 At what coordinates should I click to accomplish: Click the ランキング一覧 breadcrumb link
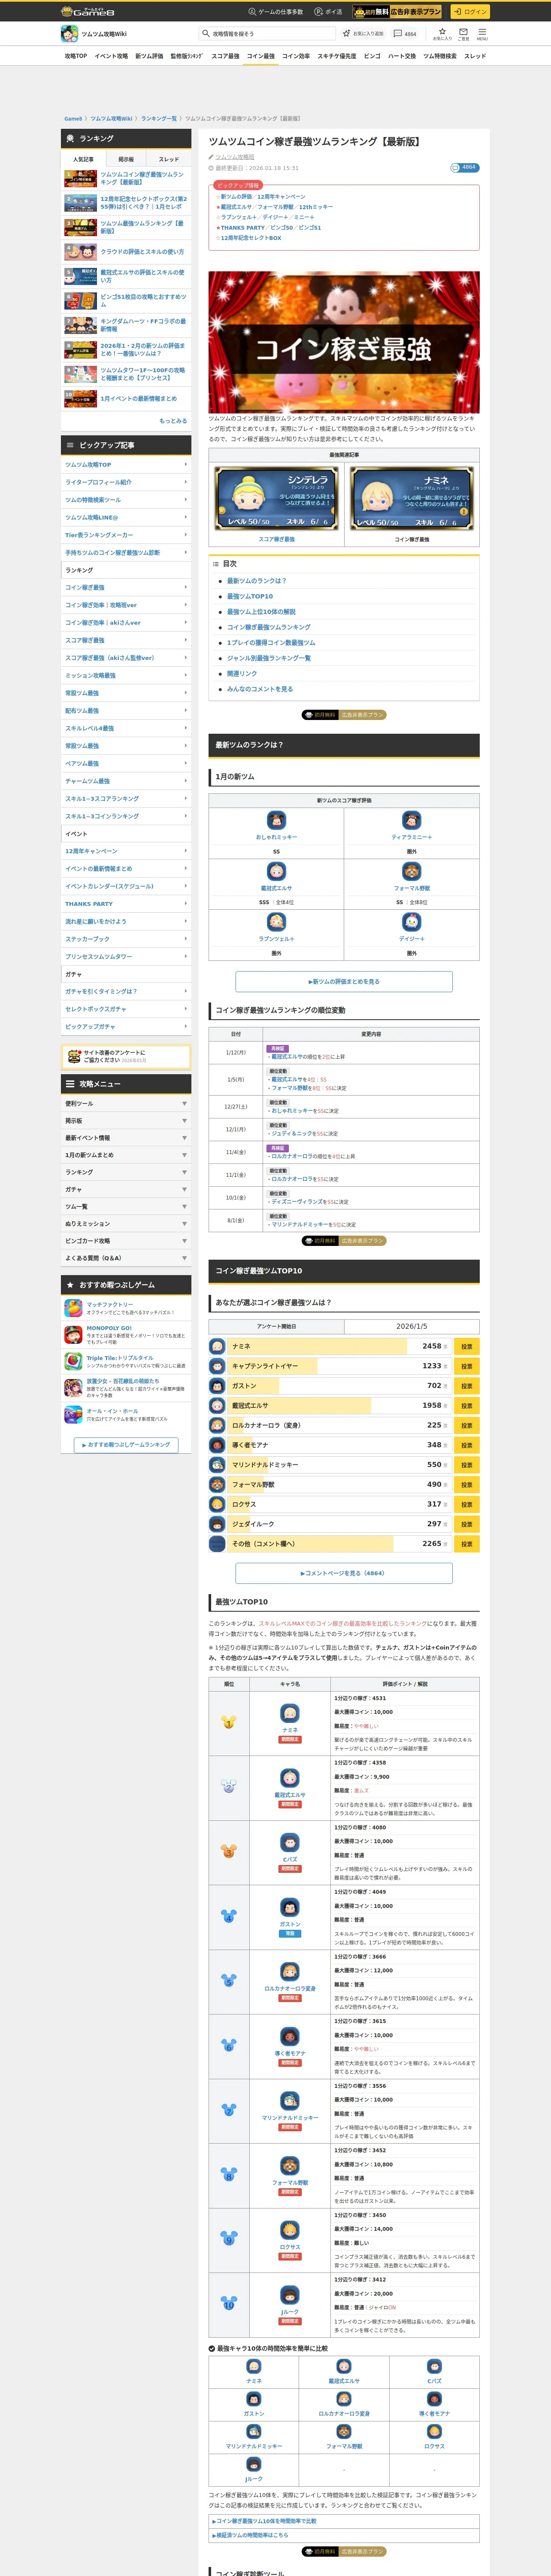coord(159,119)
